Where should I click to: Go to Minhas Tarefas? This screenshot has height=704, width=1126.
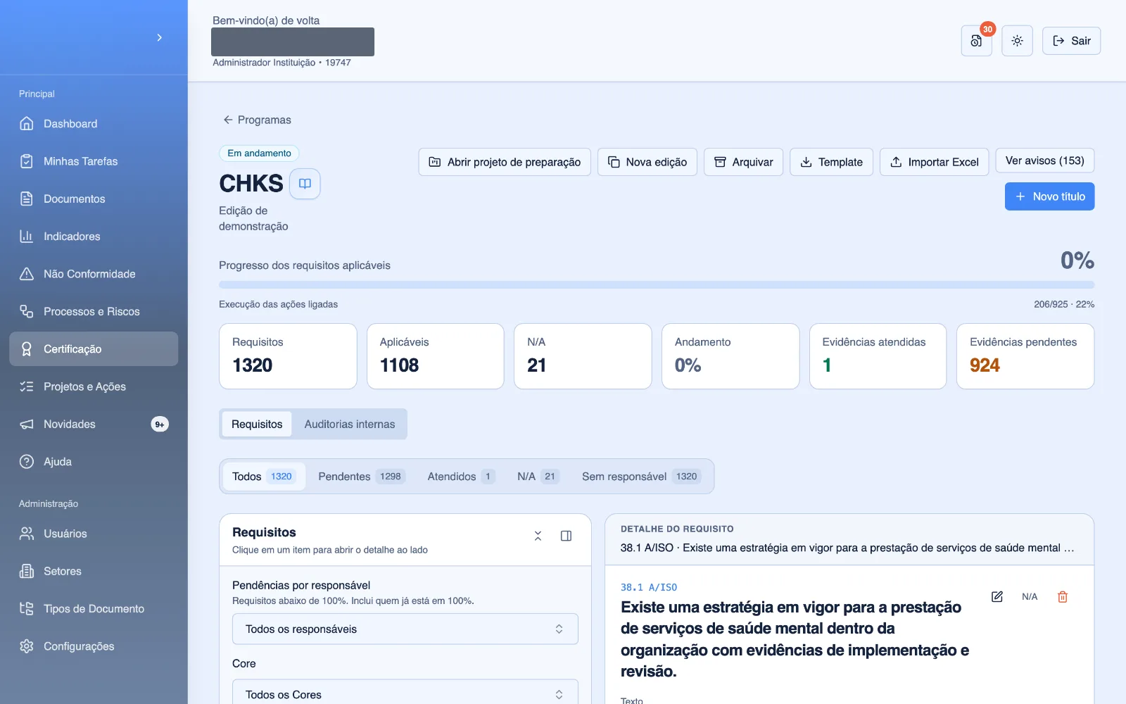[94, 161]
